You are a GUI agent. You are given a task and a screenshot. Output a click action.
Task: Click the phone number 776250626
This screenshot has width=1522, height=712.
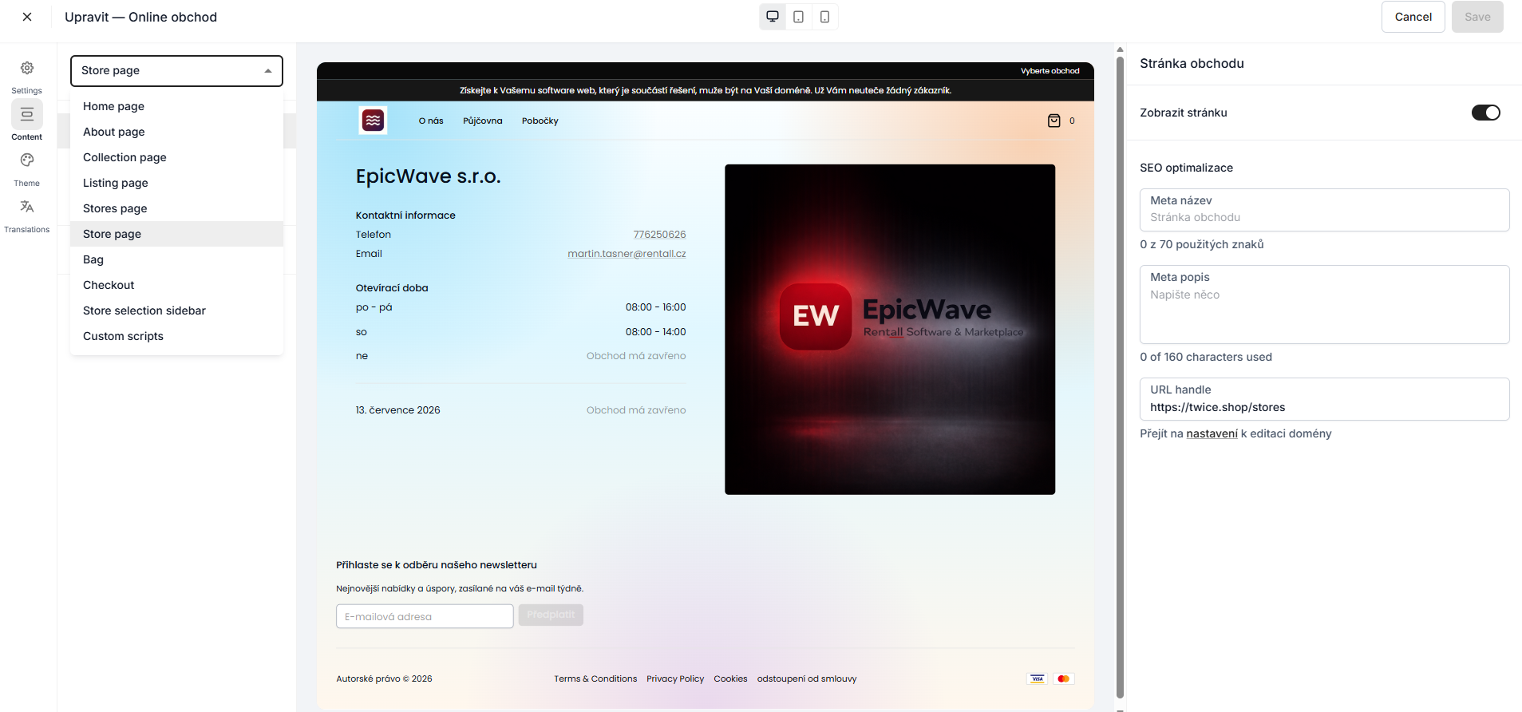click(x=659, y=235)
